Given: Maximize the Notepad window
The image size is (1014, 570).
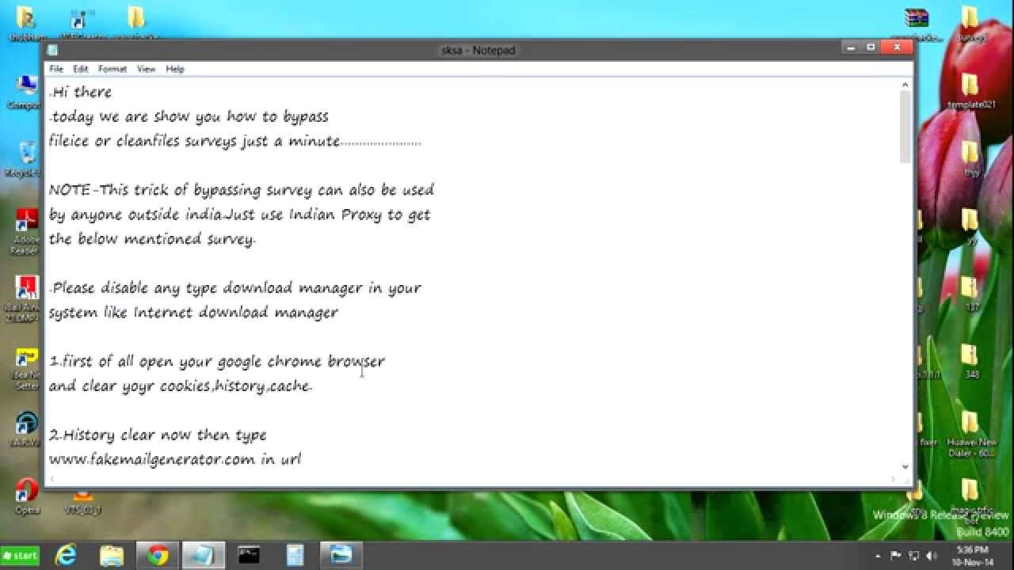Looking at the screenshot, I should (x=871, y=47).
